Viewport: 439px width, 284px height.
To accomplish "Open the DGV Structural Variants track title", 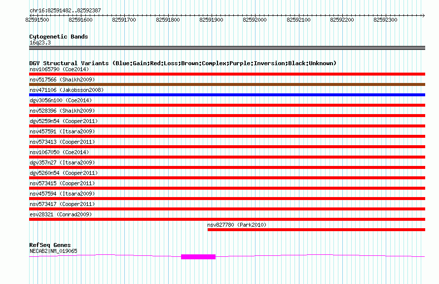I will pyautogui.click(x=183, y=63).
